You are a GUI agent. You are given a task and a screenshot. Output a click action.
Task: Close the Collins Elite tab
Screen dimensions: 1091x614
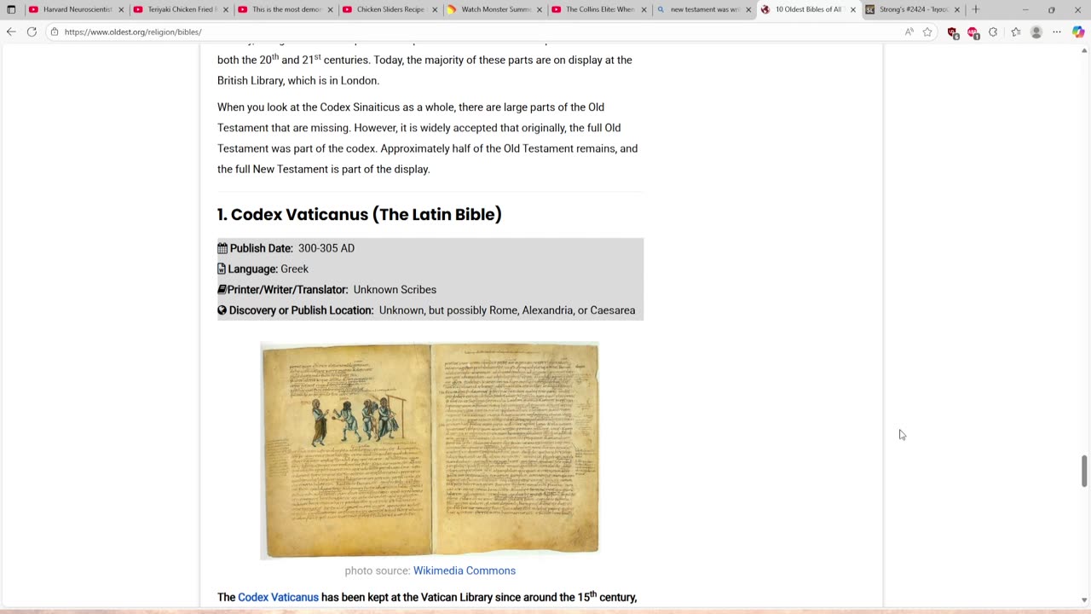click(x=644, y=10)
